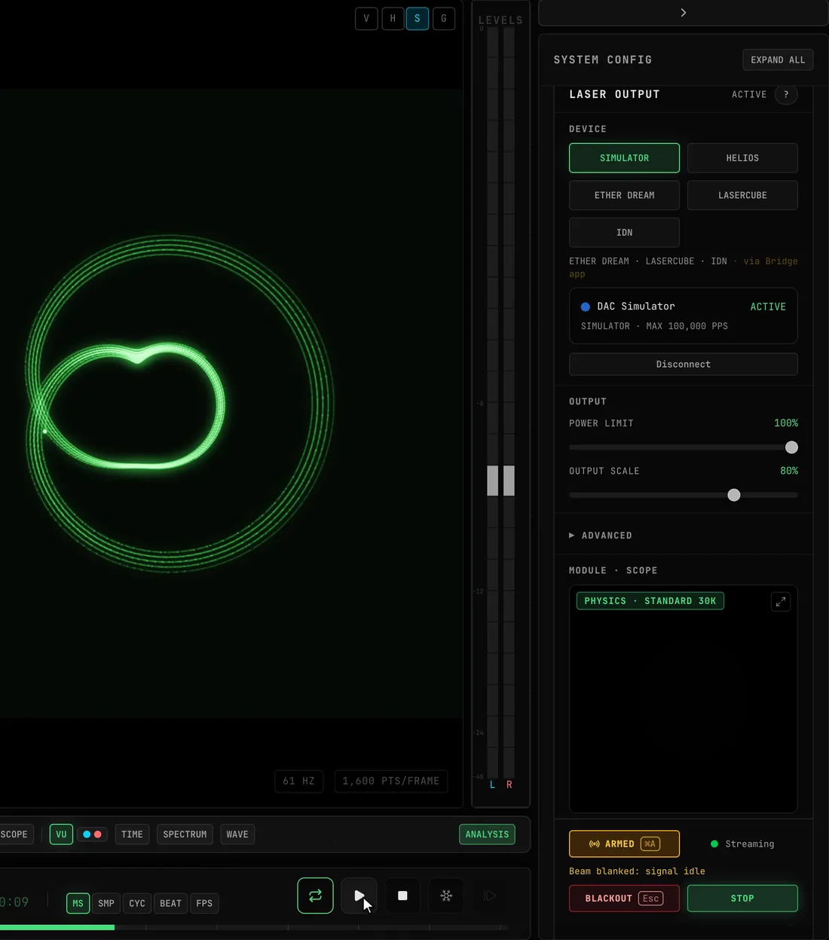Click the play button

point(359,896)
